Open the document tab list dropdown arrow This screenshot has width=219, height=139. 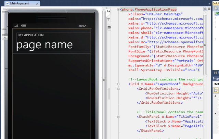coord(209,4)
